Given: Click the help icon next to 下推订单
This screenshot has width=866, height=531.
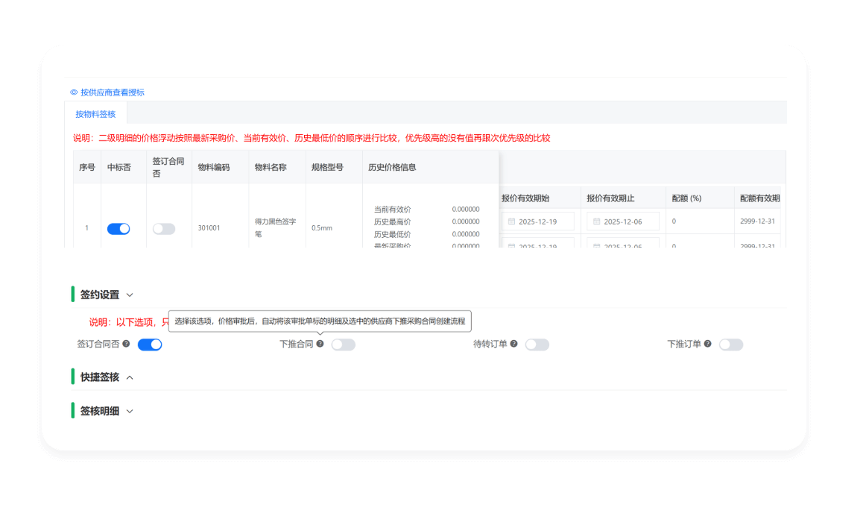Looking at the screenshot, I should click(x=708, y=344).
